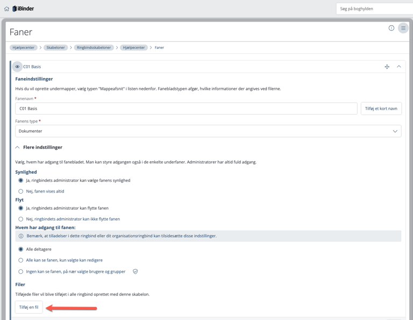
Task: Click the "Tilføj en fil" button
Action: click(x=29, y=307)
